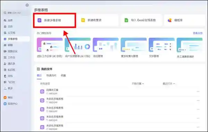Image resolution: width=208 pixels, height=132 pixels.
Task: Open 工作台 (Workplace) in the sidebar
Action: [x=9, y=58]
